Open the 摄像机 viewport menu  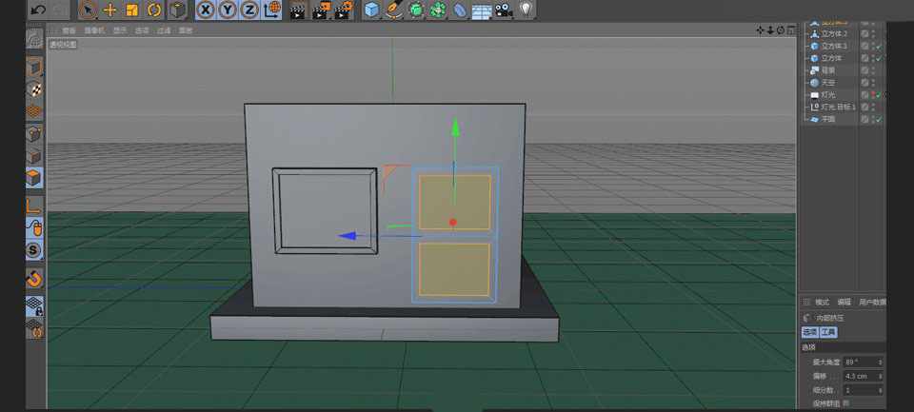pos(93,30)
